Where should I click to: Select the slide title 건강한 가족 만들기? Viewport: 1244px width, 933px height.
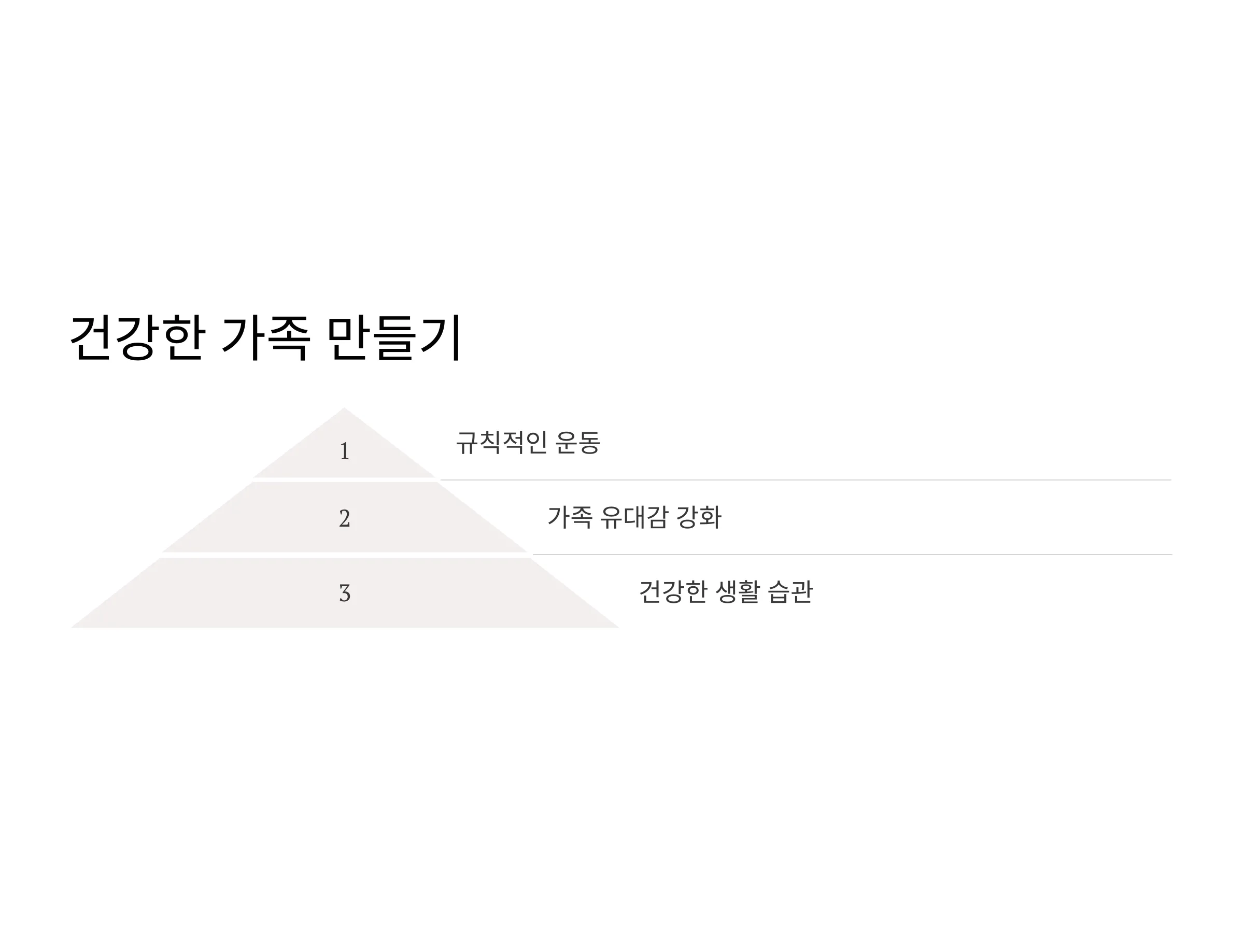coord(265,338)
